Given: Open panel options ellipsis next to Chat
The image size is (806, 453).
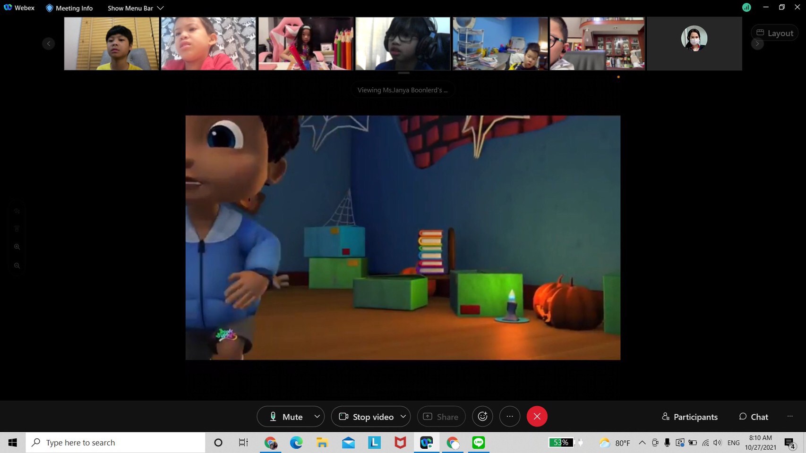Looking at the screenshot, I should [x=790, y=417].
